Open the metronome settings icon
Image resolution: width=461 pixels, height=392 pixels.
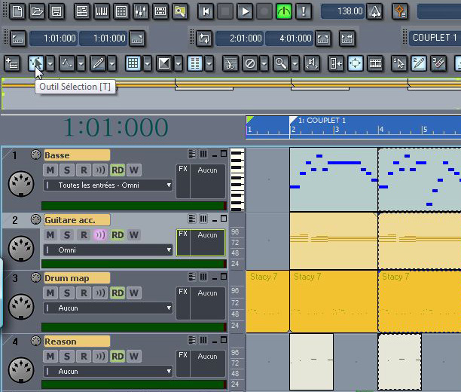pos(374,11)
